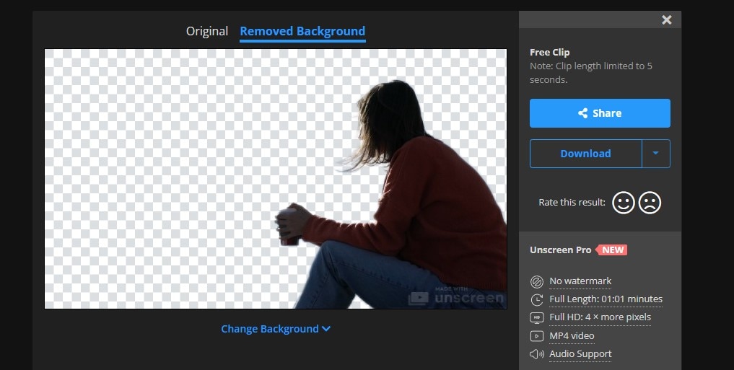This screenshot has height=370, width=734.
Task: Open the Download options dropdown arrow
Action: pyautogui.click(x=656, y=154)
